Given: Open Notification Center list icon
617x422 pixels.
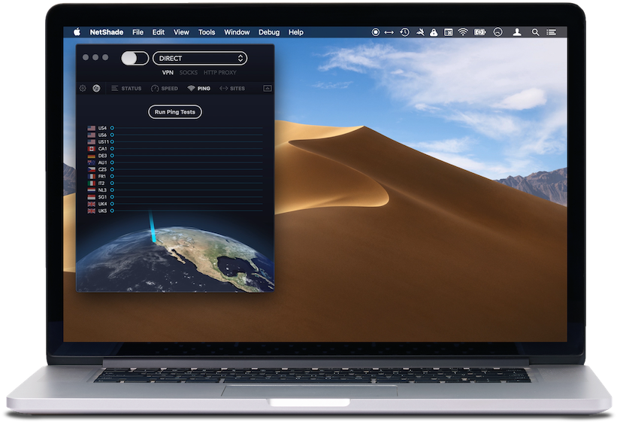Looking at the screenshot, I should click(x=552, y=32).
